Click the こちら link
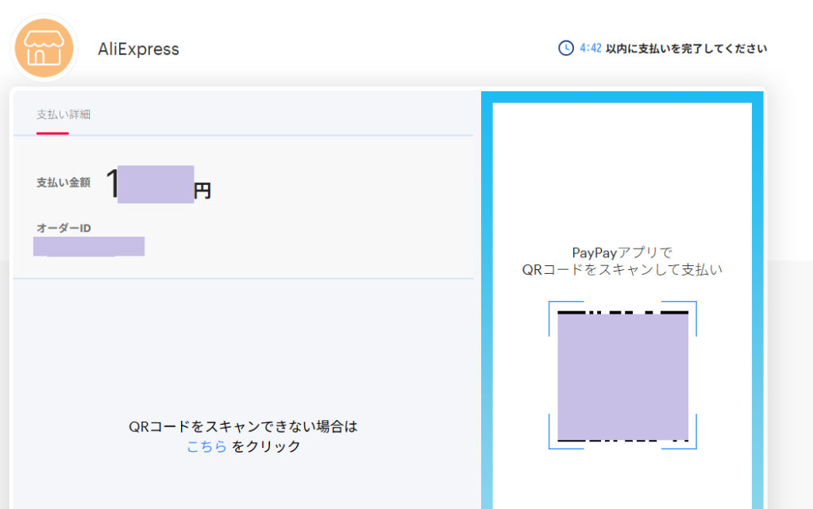The height and width of the screenshot is (509, 813). pyautogui.click(x=206, y=447)
